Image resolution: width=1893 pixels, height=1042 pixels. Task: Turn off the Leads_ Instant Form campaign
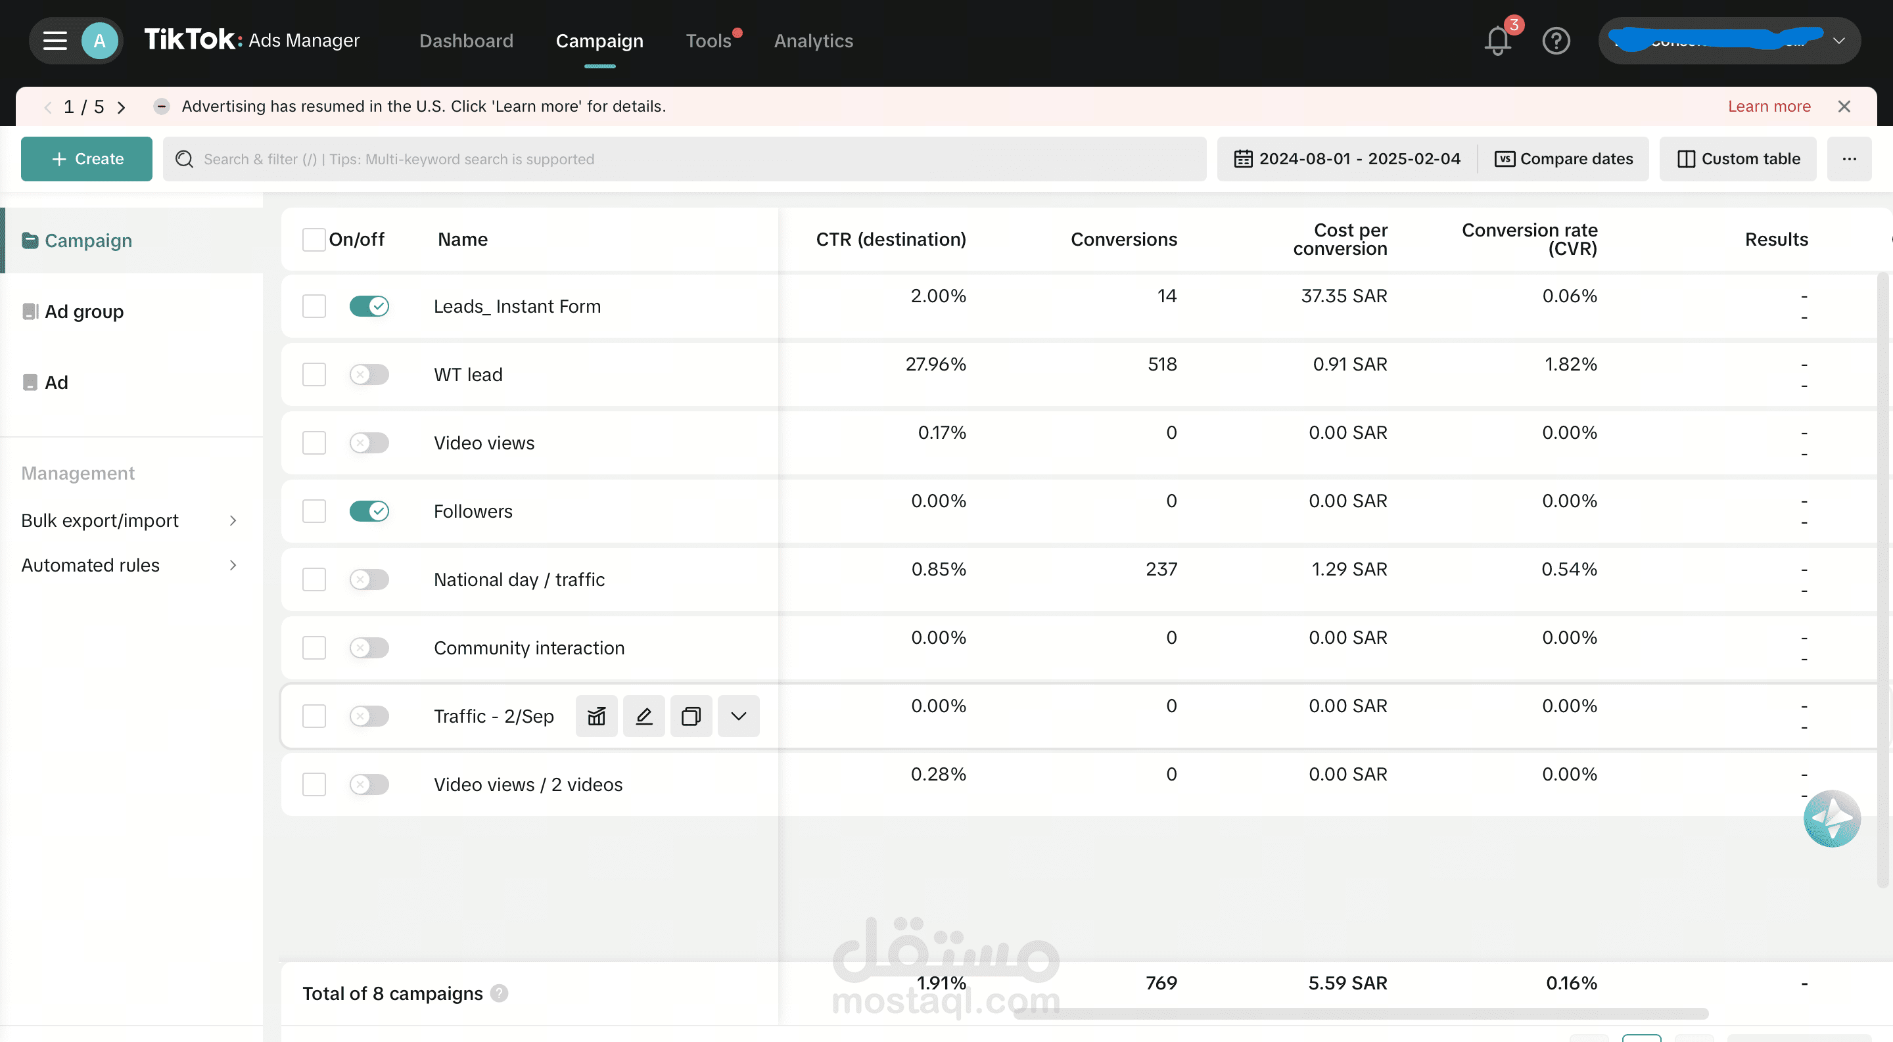(x=369, y=306)
